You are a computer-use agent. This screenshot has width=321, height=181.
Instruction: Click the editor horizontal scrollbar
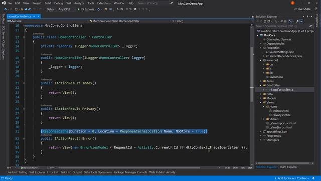[130, 167]
